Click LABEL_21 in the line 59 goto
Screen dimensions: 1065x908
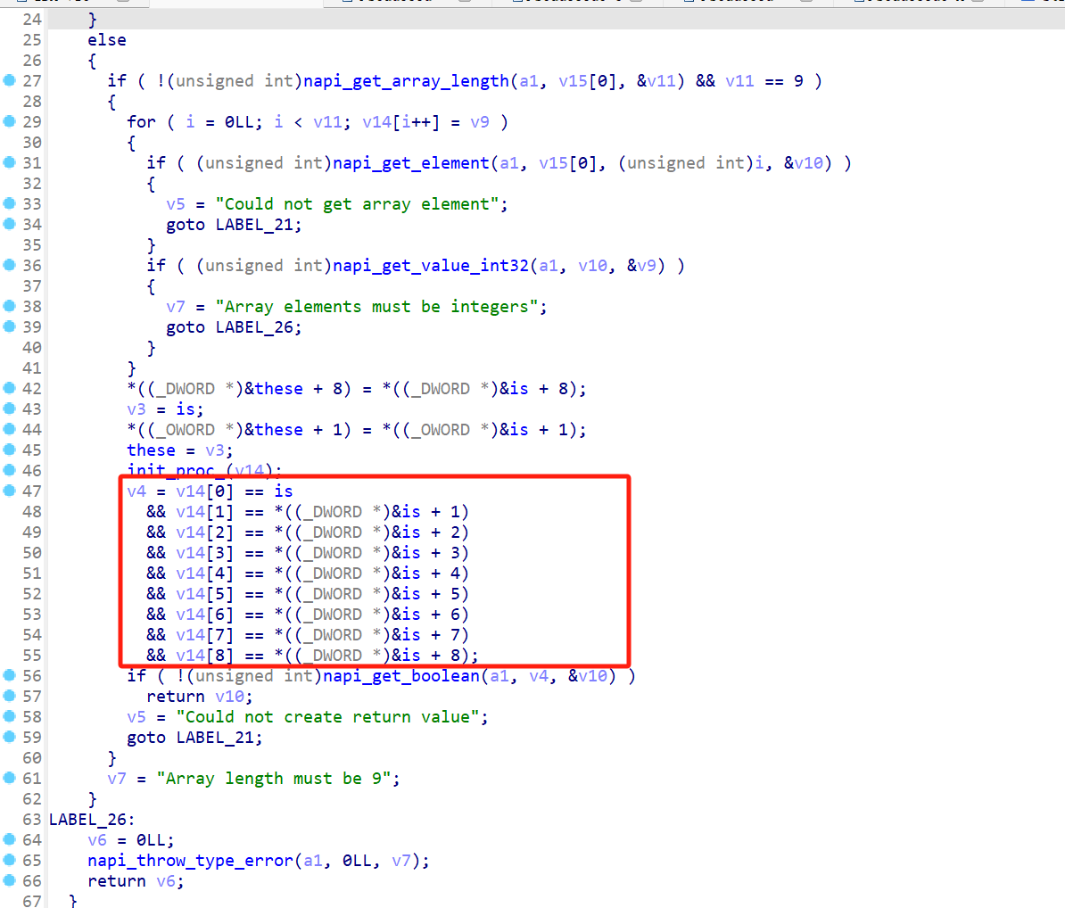215,738
